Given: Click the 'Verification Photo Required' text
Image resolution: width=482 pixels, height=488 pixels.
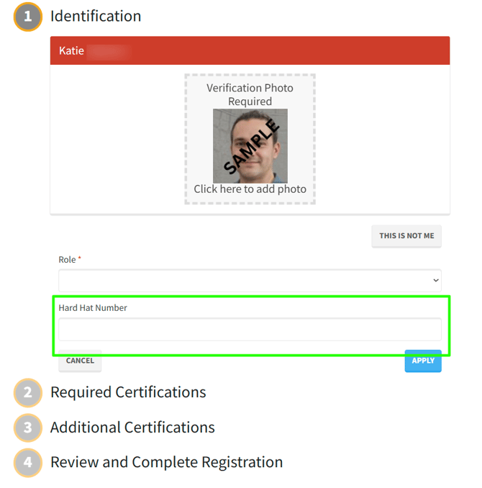Looking at the screenshot, I should point(250,94).
